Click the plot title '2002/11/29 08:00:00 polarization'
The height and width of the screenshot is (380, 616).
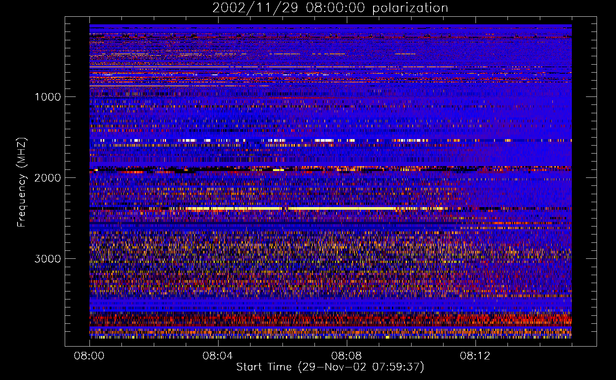(x=330, y=8)
